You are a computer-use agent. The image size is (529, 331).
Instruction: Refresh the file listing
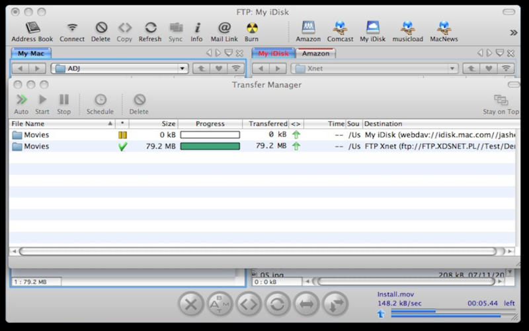[150, 32]
